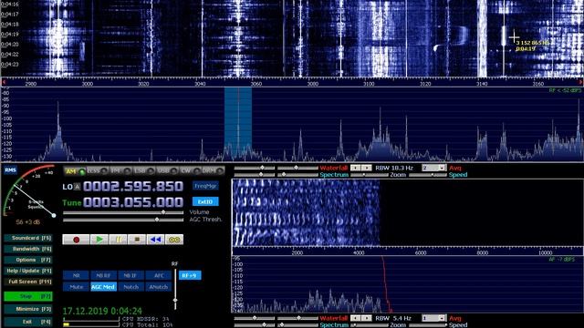Click the S-meter squelch needle knob
This screenshot has width=584, height=328.
click(54, 215)
